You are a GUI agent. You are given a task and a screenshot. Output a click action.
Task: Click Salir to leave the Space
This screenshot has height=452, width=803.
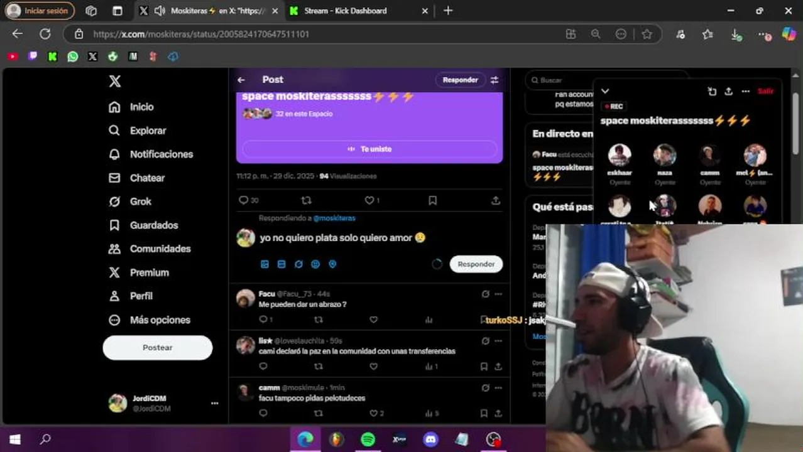tap(765, 91)
